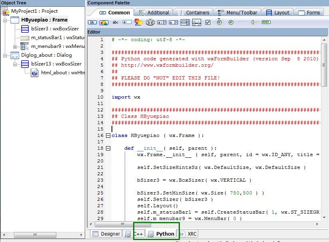Click the editor scroll left arrow
The width and height of the screenshot is (329, 242).
91,224
